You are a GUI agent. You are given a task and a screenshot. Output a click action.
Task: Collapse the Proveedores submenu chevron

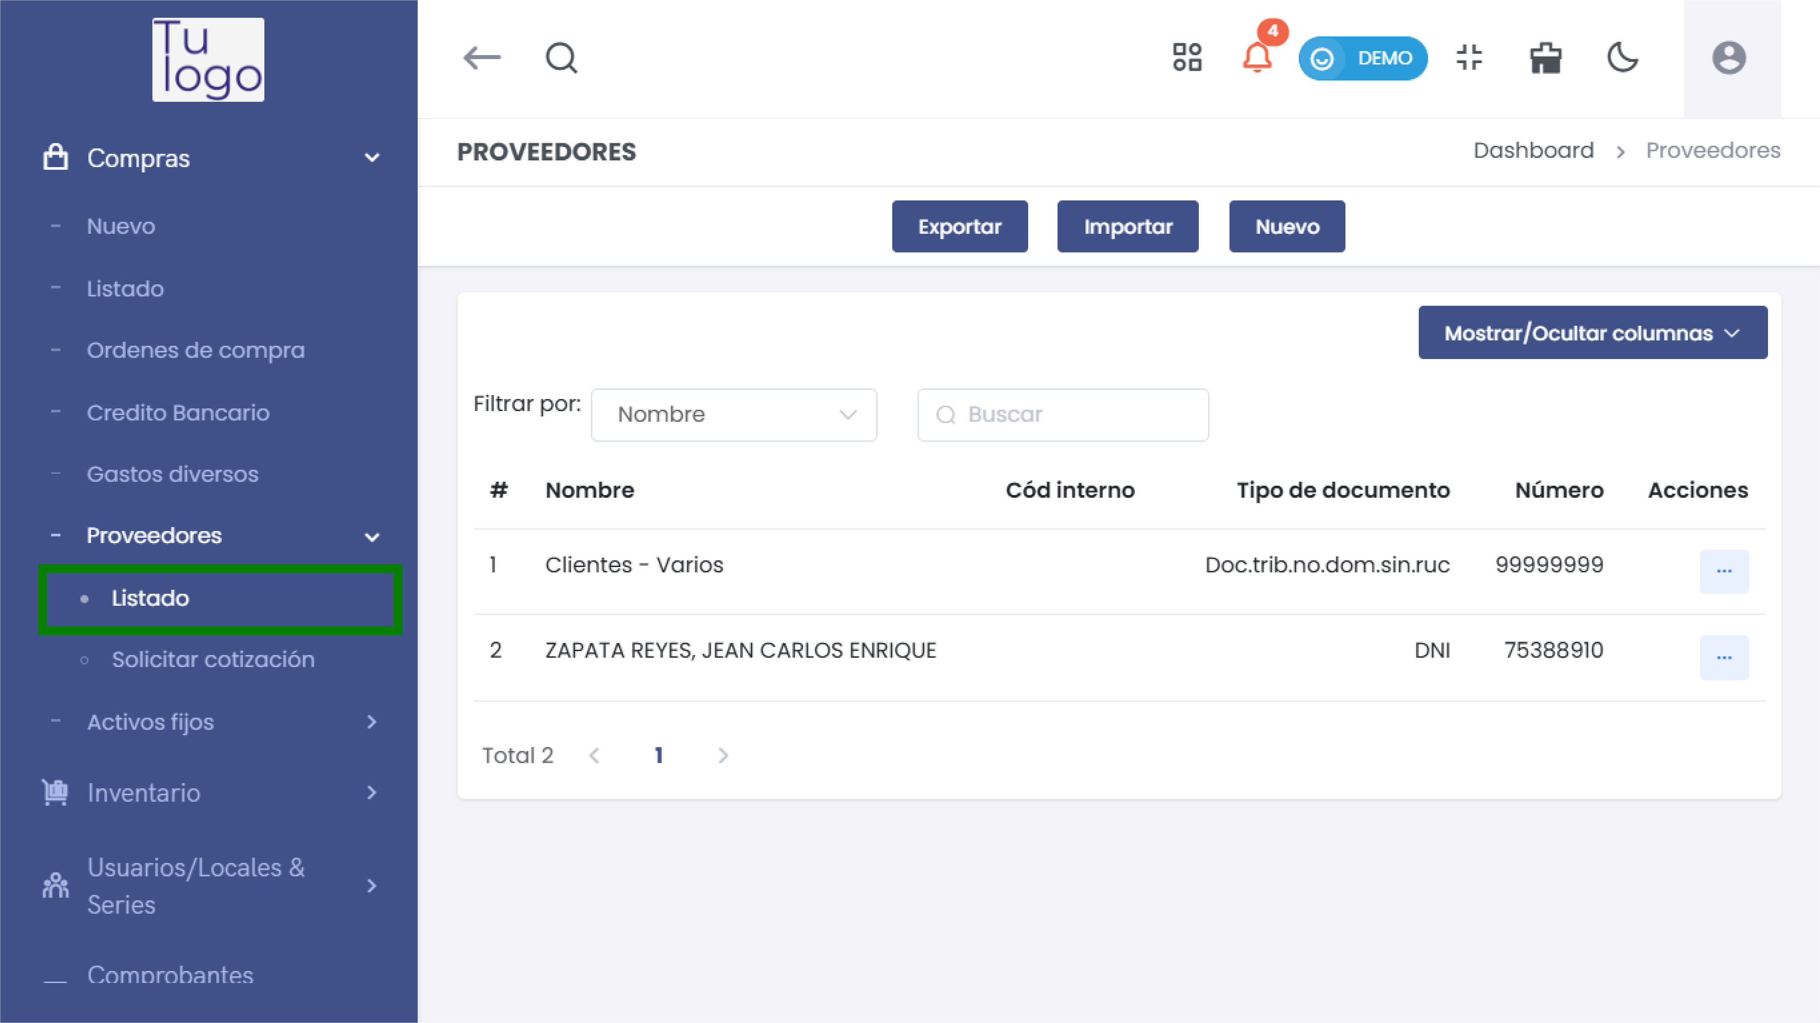(x=372, y=536)
